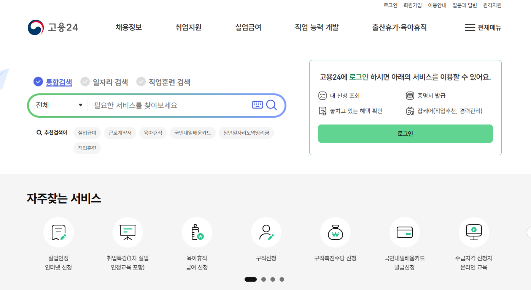Open the 전체메뉴 hamburger menu
The width and height of the screenshot is (531, 290).
483,27
